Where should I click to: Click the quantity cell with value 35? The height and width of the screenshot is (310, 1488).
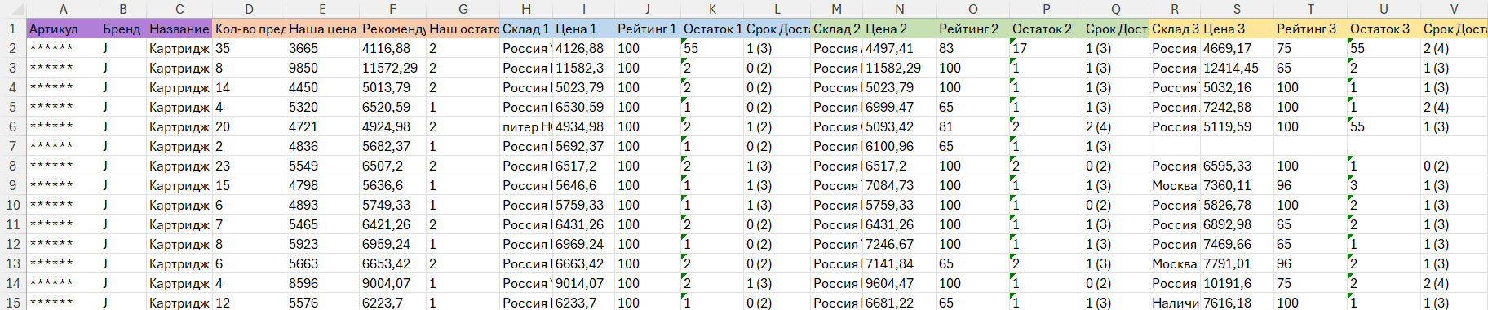click(249, 48)
